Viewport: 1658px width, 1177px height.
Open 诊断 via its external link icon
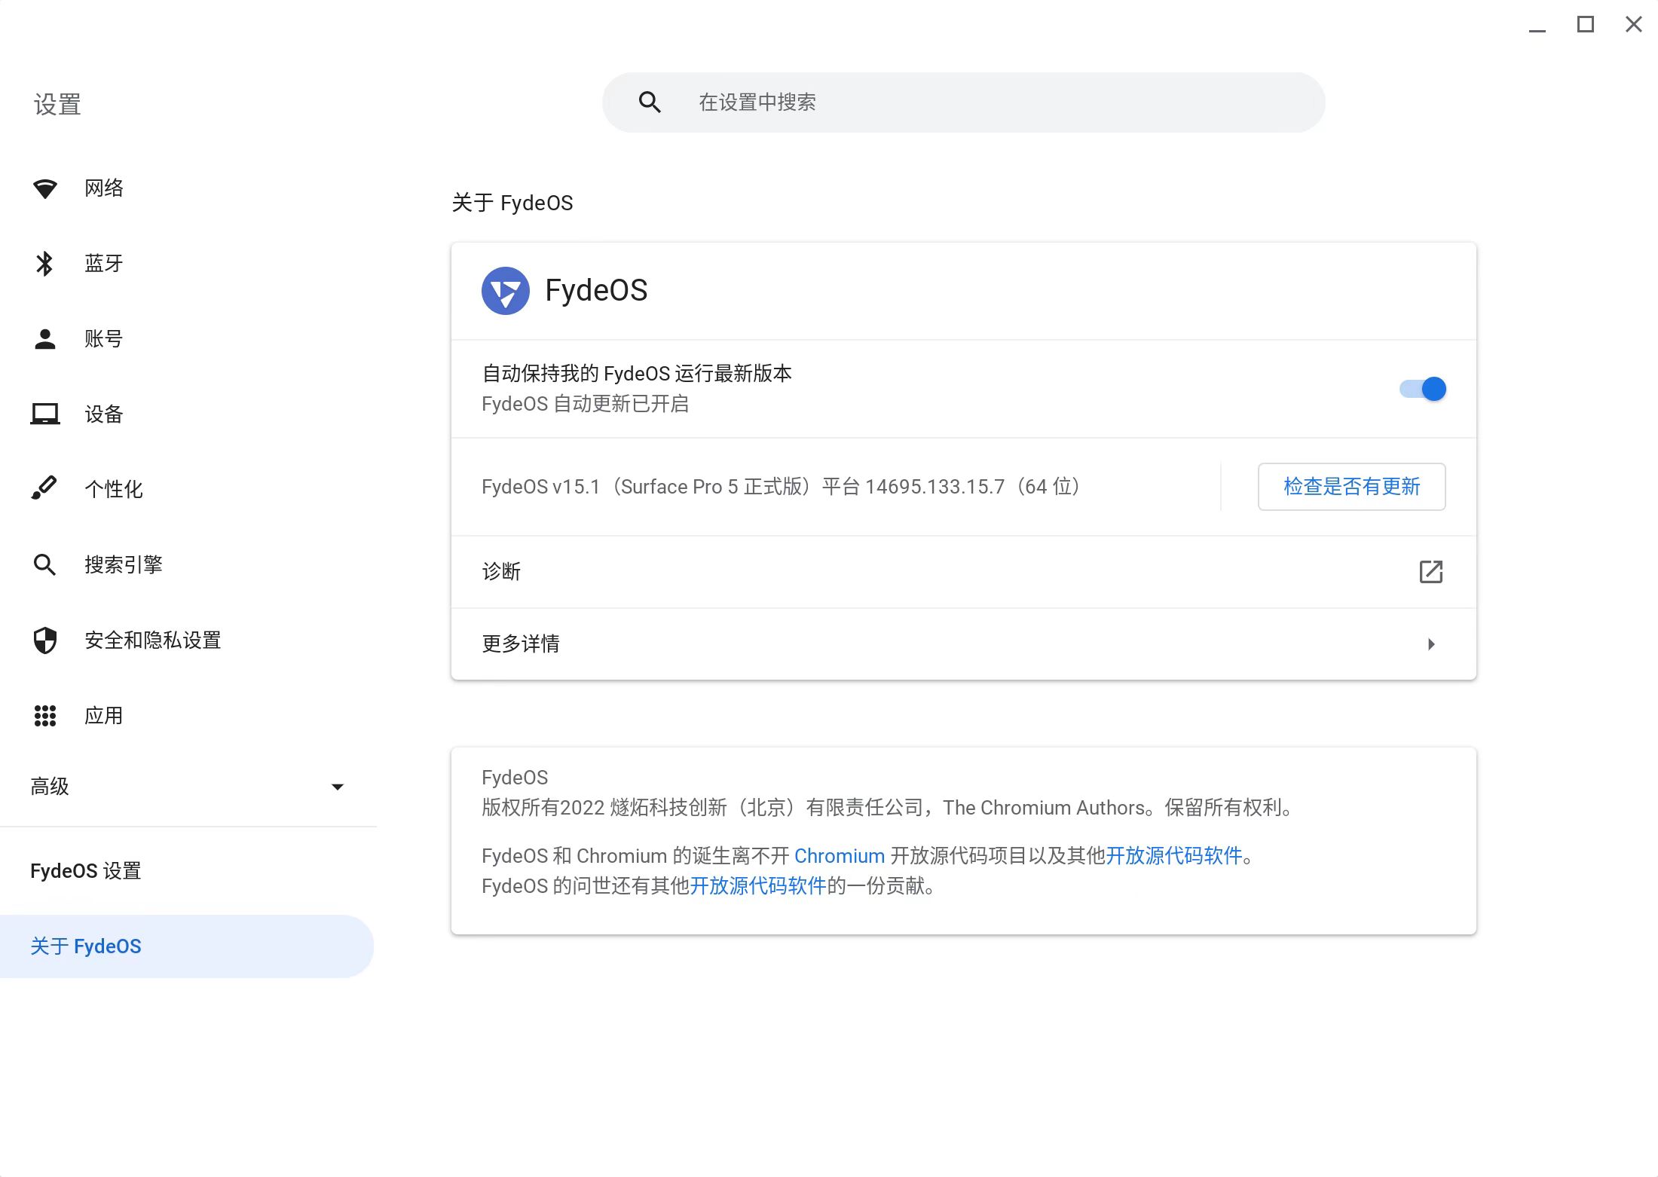point(1430,572)
